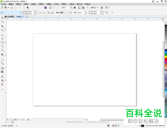This screenshot has height=128, width=167.
Task: Open Options gear icon
Action: pyautogui.click(x=102, y=8)
